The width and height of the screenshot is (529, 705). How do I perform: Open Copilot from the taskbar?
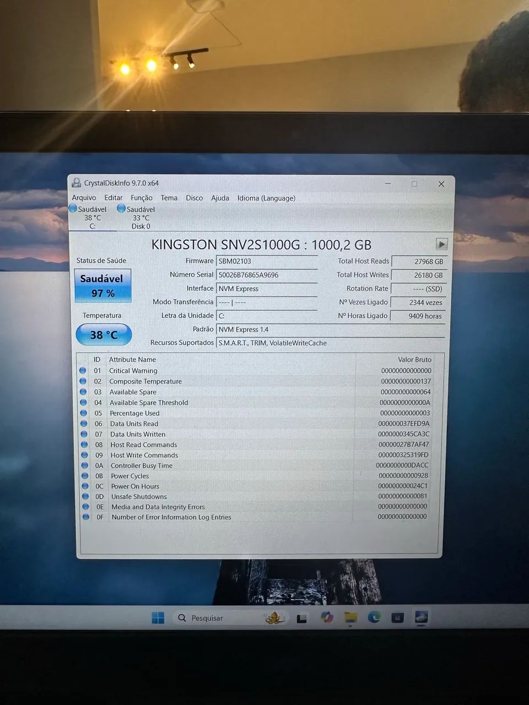(x=327, y=617)
